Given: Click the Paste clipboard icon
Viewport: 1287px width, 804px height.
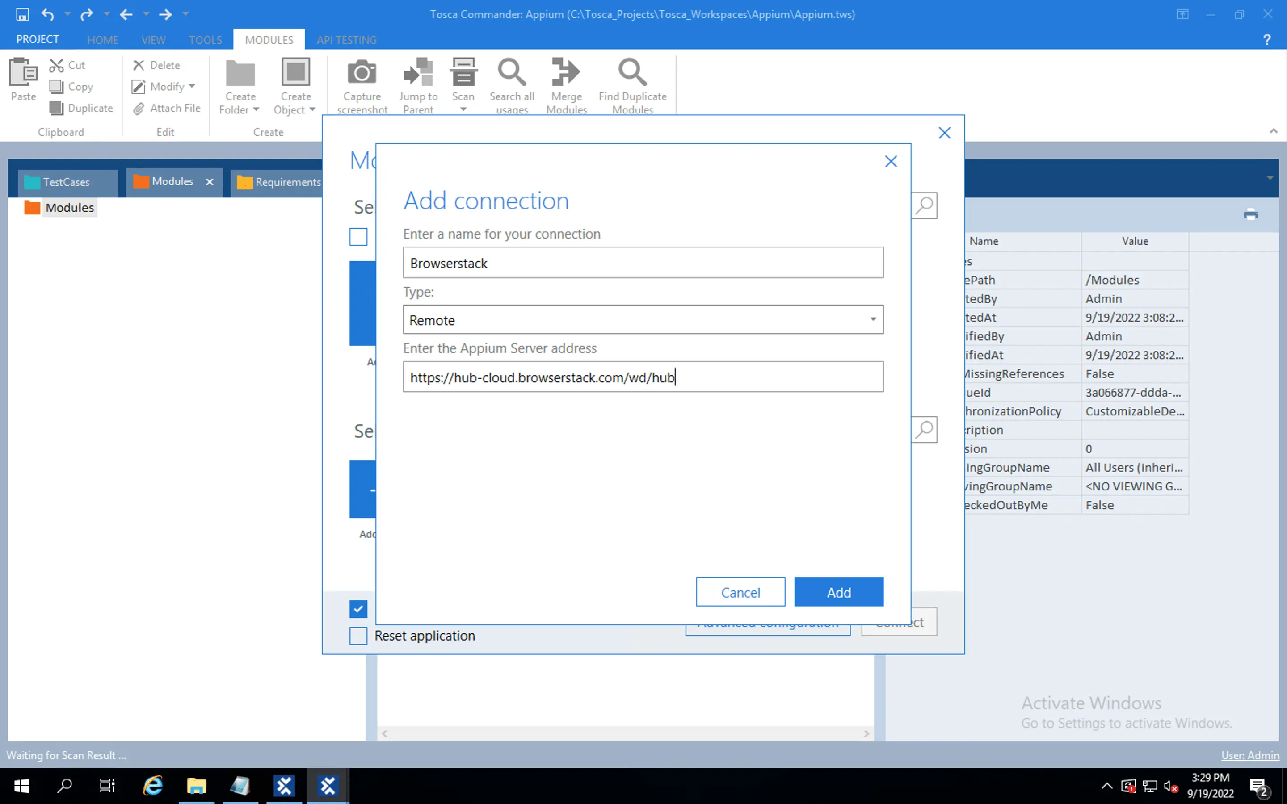Looking at the screenshot, I should [x=23, y=73].
